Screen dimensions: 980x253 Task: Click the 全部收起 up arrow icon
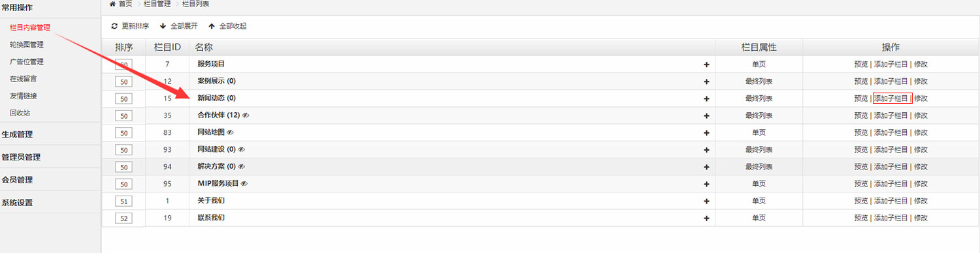(211, 26)
